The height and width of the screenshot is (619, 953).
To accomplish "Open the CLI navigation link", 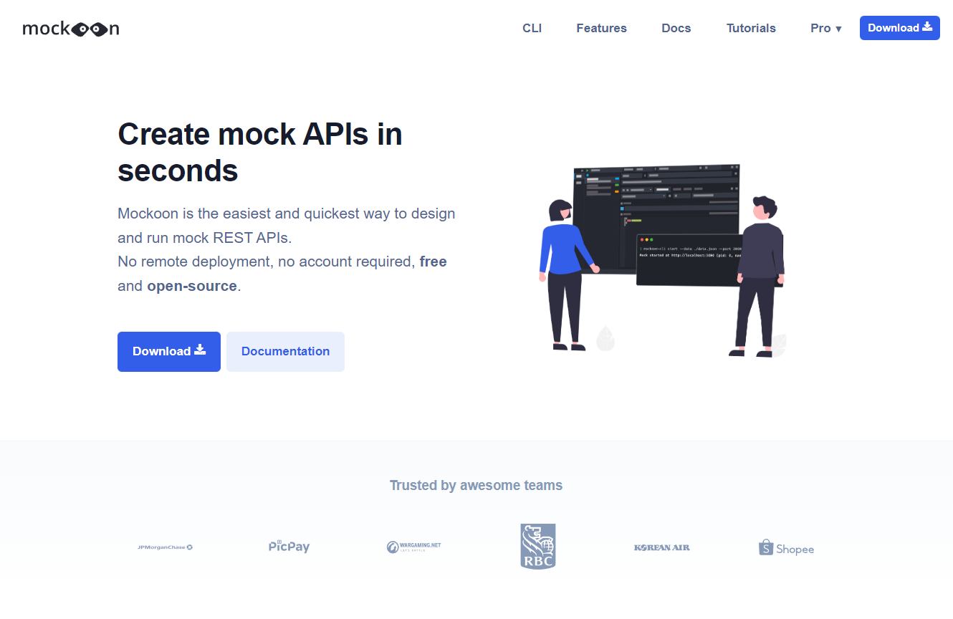I will point(532,28).
